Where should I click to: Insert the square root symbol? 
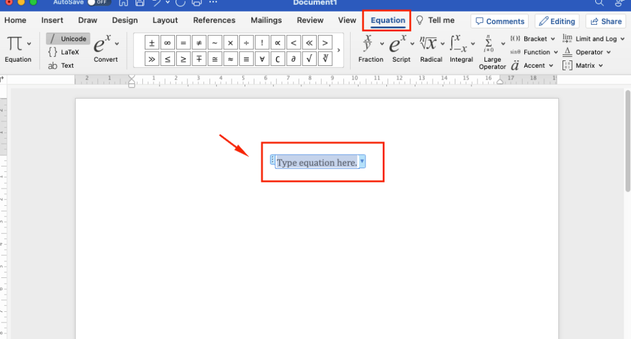coord(309,59)
